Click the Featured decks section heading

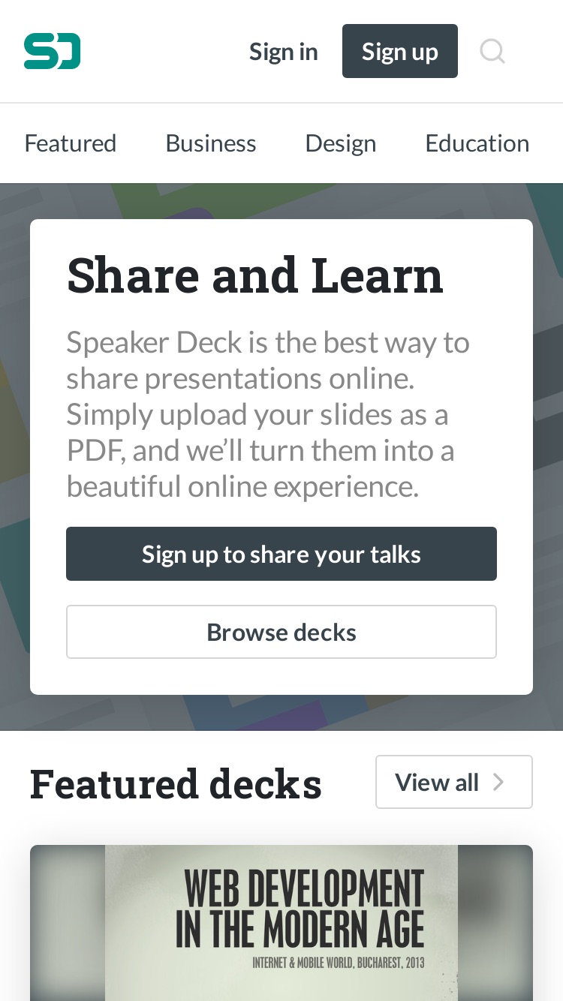pyautogui.click(x=176, y=783)
